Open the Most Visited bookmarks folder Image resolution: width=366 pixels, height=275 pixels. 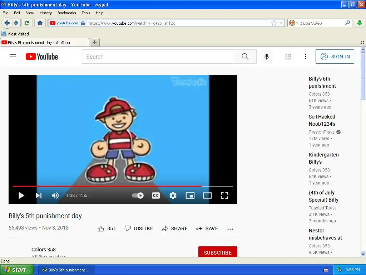point(15,34)
